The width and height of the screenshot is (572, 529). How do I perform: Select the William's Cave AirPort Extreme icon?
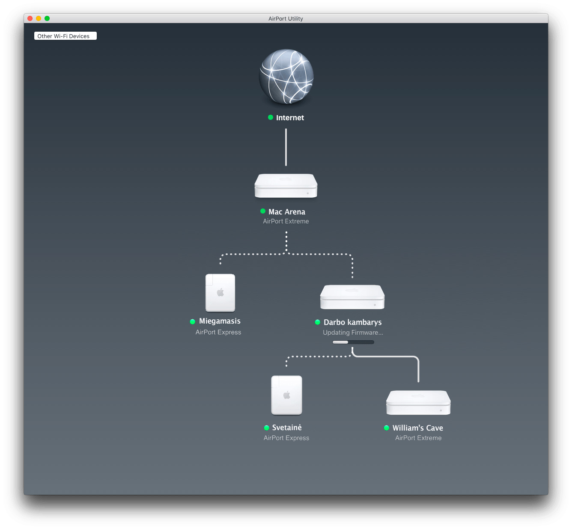click(x=418, y=402)
